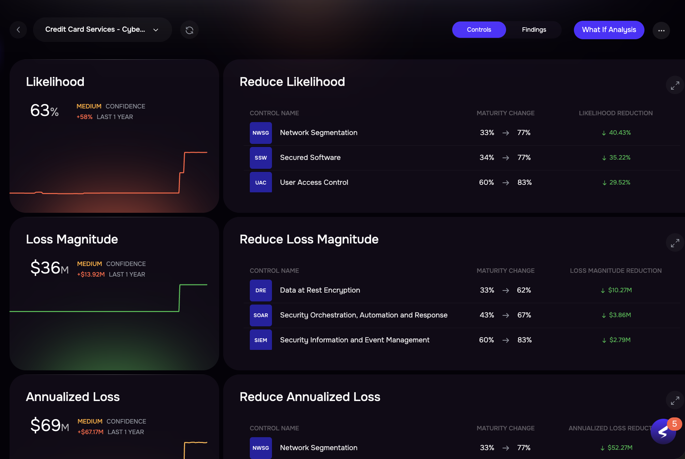This screenshot has width=685, height=459.
Task: Click the UAC control badge
Action: (x=261, y=182)
